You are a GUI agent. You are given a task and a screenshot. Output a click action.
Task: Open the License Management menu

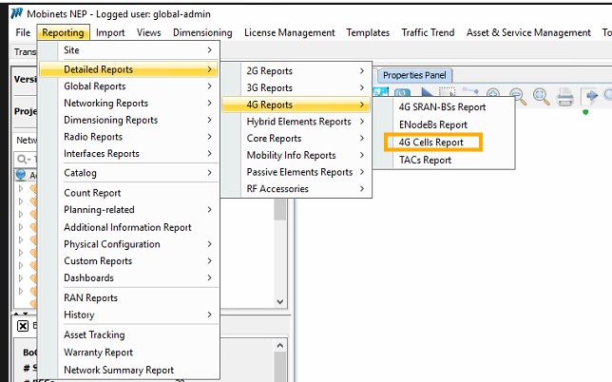pyautogui.click(x=289, y=32)
